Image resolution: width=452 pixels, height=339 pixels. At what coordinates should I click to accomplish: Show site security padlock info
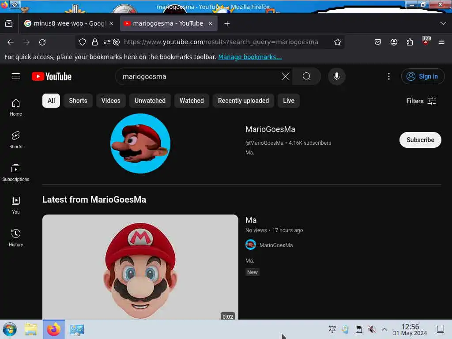pos(95,42)
